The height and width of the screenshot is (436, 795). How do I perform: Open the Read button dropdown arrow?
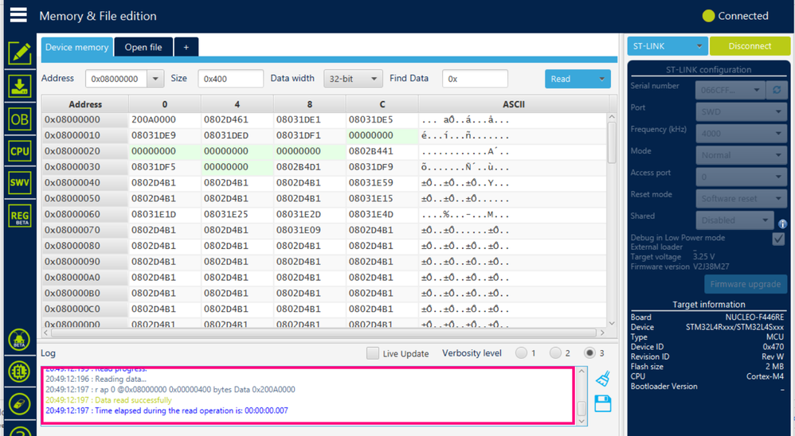pos(602,79)
